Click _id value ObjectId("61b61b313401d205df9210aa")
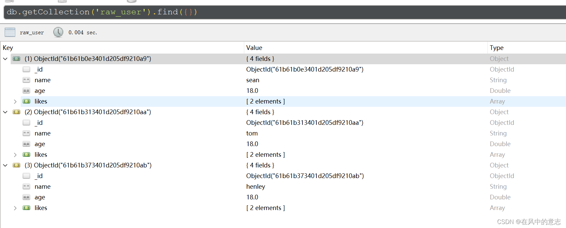Viewport: 566px width, 228px height. click(x=305, y=123)
